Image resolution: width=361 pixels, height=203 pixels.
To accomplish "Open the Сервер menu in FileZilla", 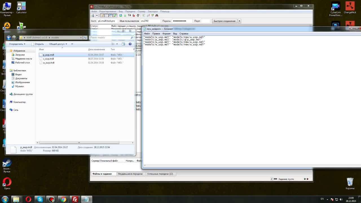I will click(142, 12).
